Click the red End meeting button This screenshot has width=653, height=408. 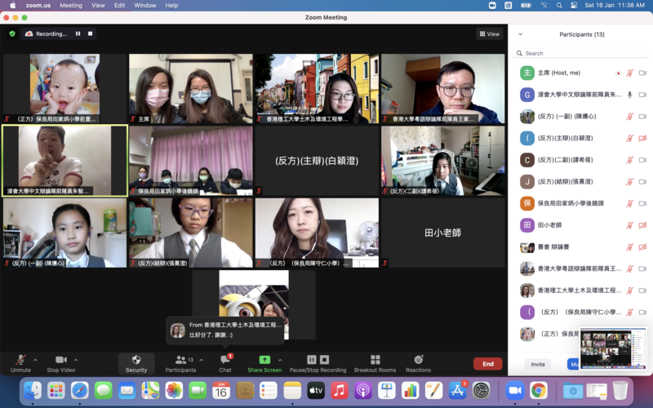click(x=487, y=364)
